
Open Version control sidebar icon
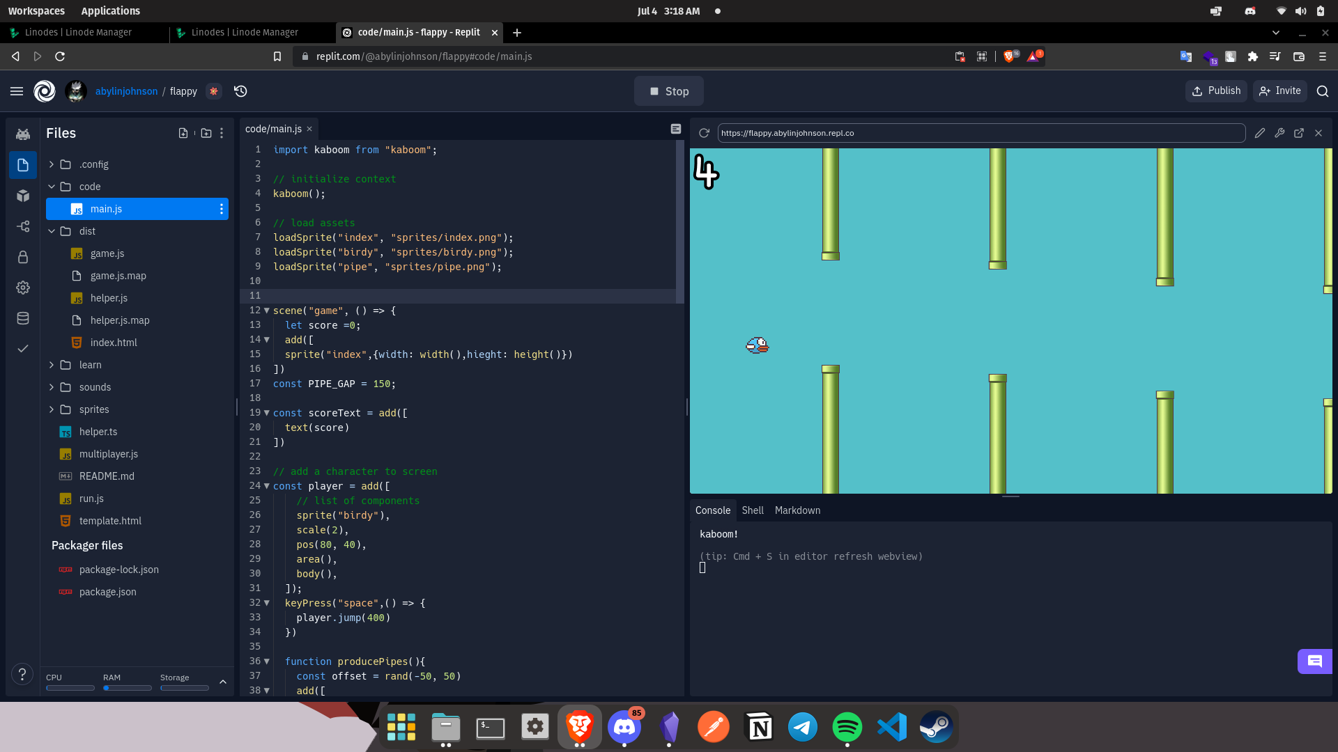click(x=23, y=226)
